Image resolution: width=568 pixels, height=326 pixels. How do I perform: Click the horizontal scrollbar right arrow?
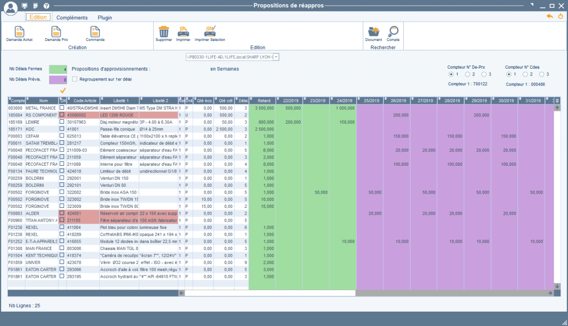[550, 293]
